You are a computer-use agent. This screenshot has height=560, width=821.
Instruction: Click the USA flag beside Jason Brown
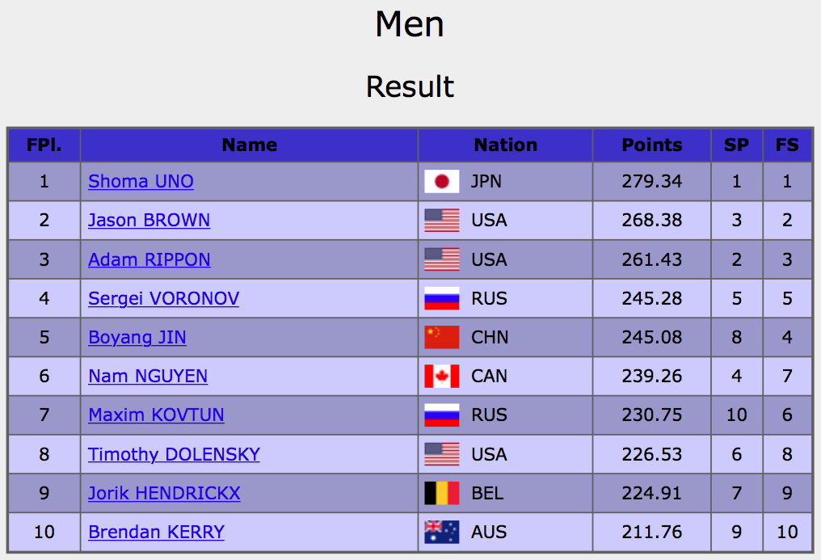(441, 220)
